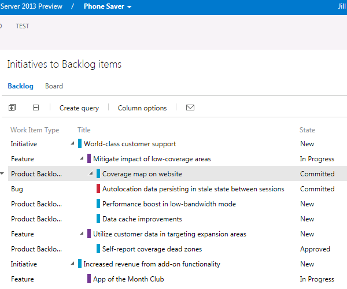
Task: Click the collapse all minus icon
Action: 36,108
